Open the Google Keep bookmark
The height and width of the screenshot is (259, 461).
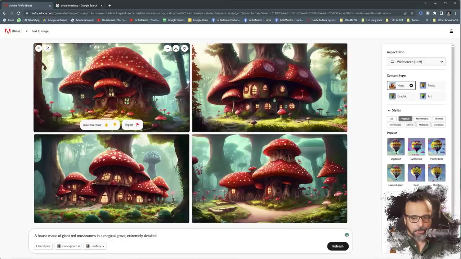pos(198,20)
